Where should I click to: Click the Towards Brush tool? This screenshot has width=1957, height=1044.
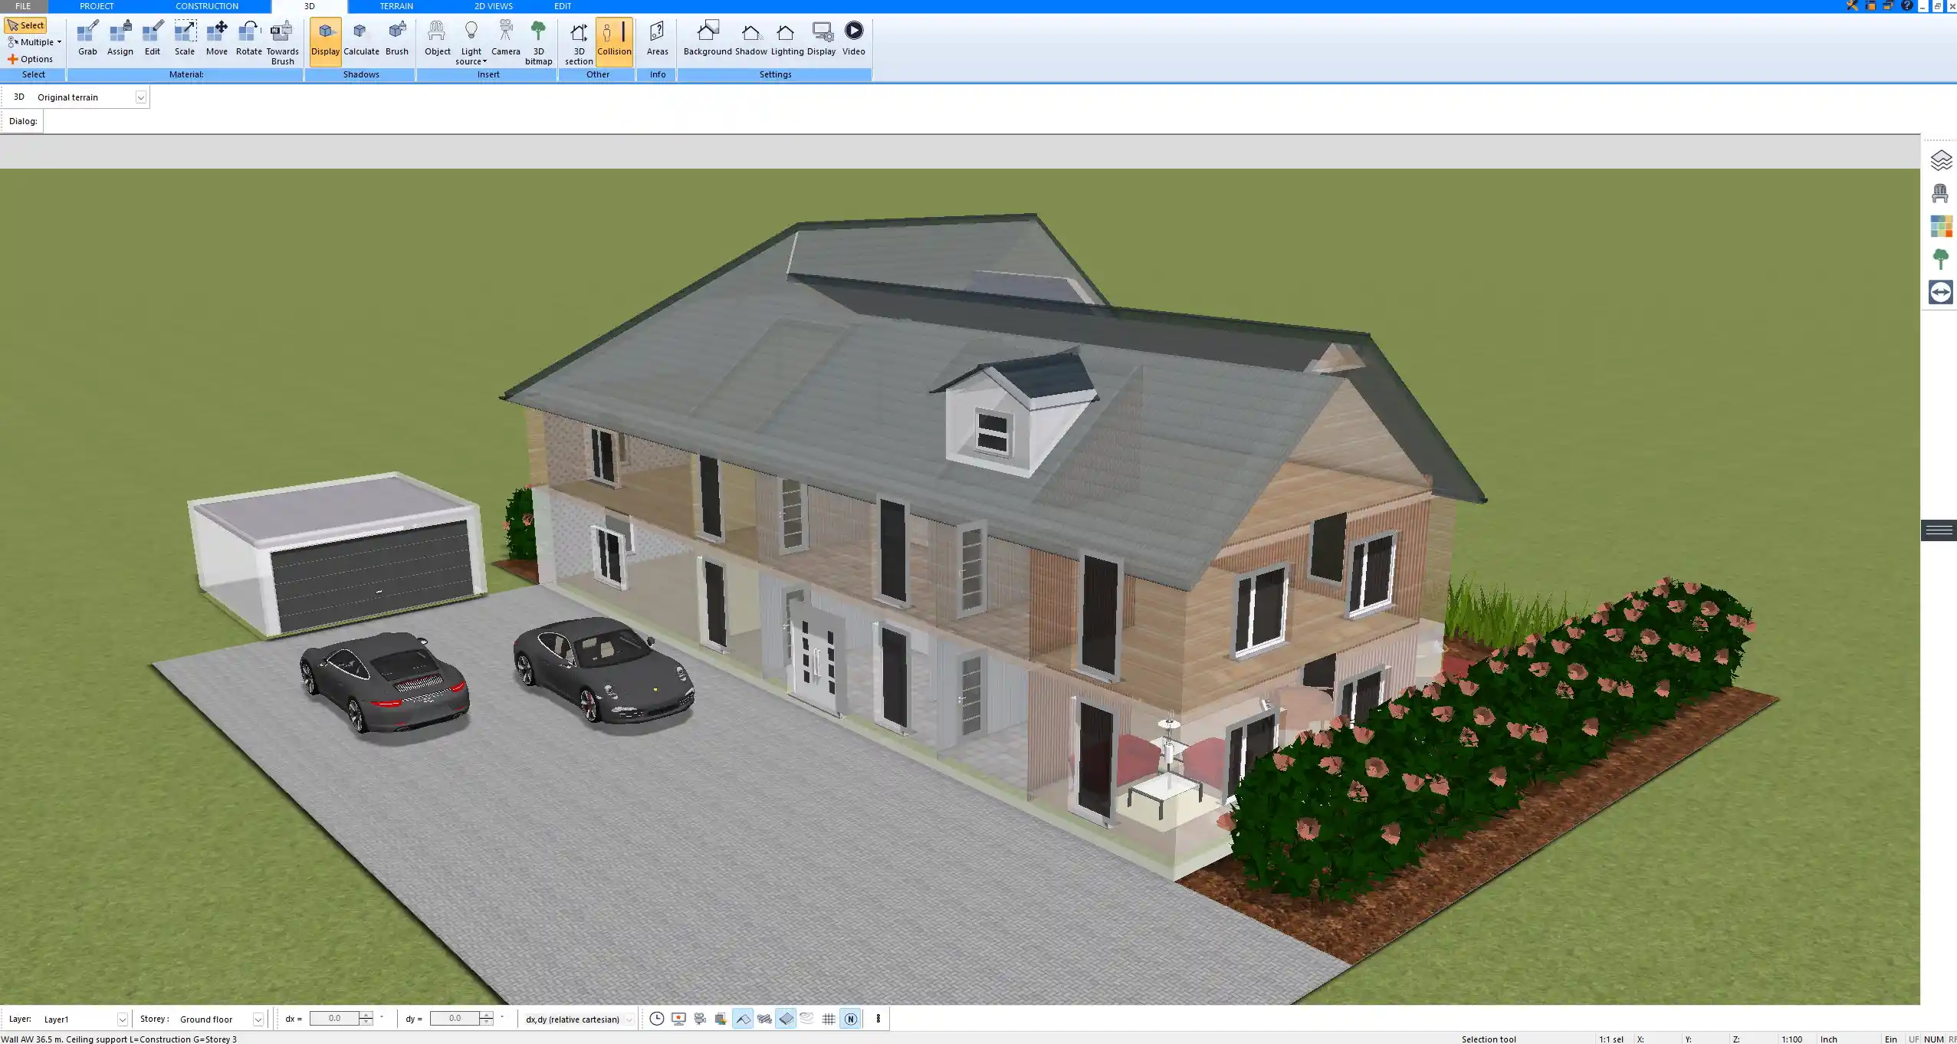[282, 41]
